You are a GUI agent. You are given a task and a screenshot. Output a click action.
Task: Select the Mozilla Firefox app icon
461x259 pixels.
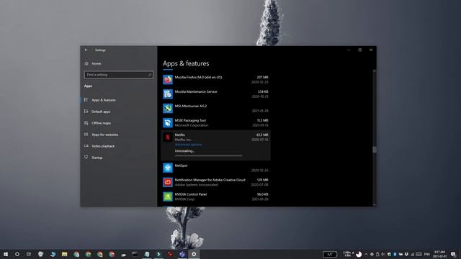click(x=168, y=80)
